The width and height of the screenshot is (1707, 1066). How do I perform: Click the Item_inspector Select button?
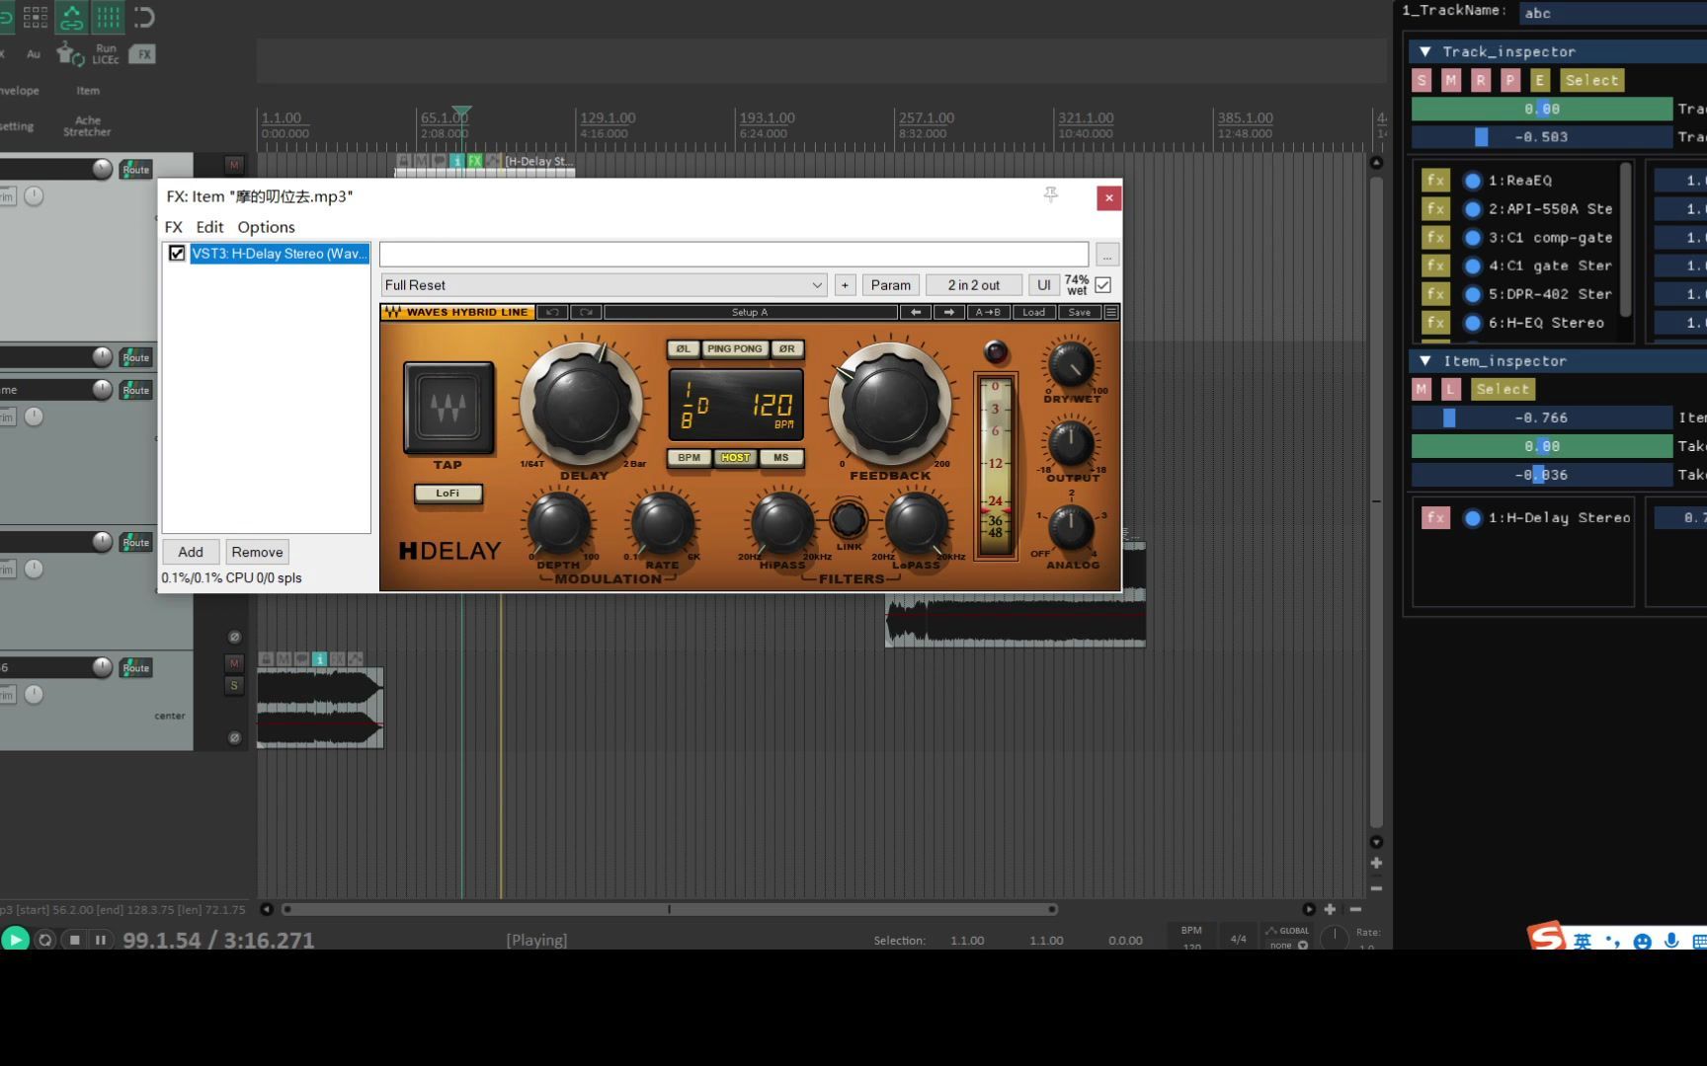[1503, 389]
